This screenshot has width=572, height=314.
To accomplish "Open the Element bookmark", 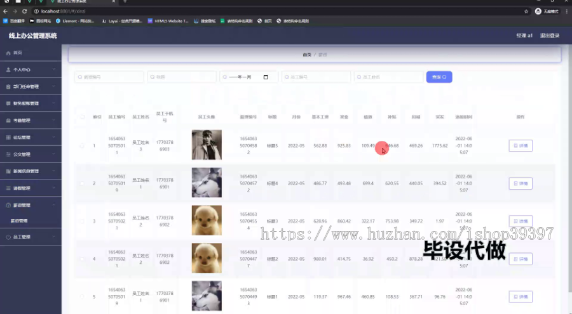I will (x=75, y=21).
